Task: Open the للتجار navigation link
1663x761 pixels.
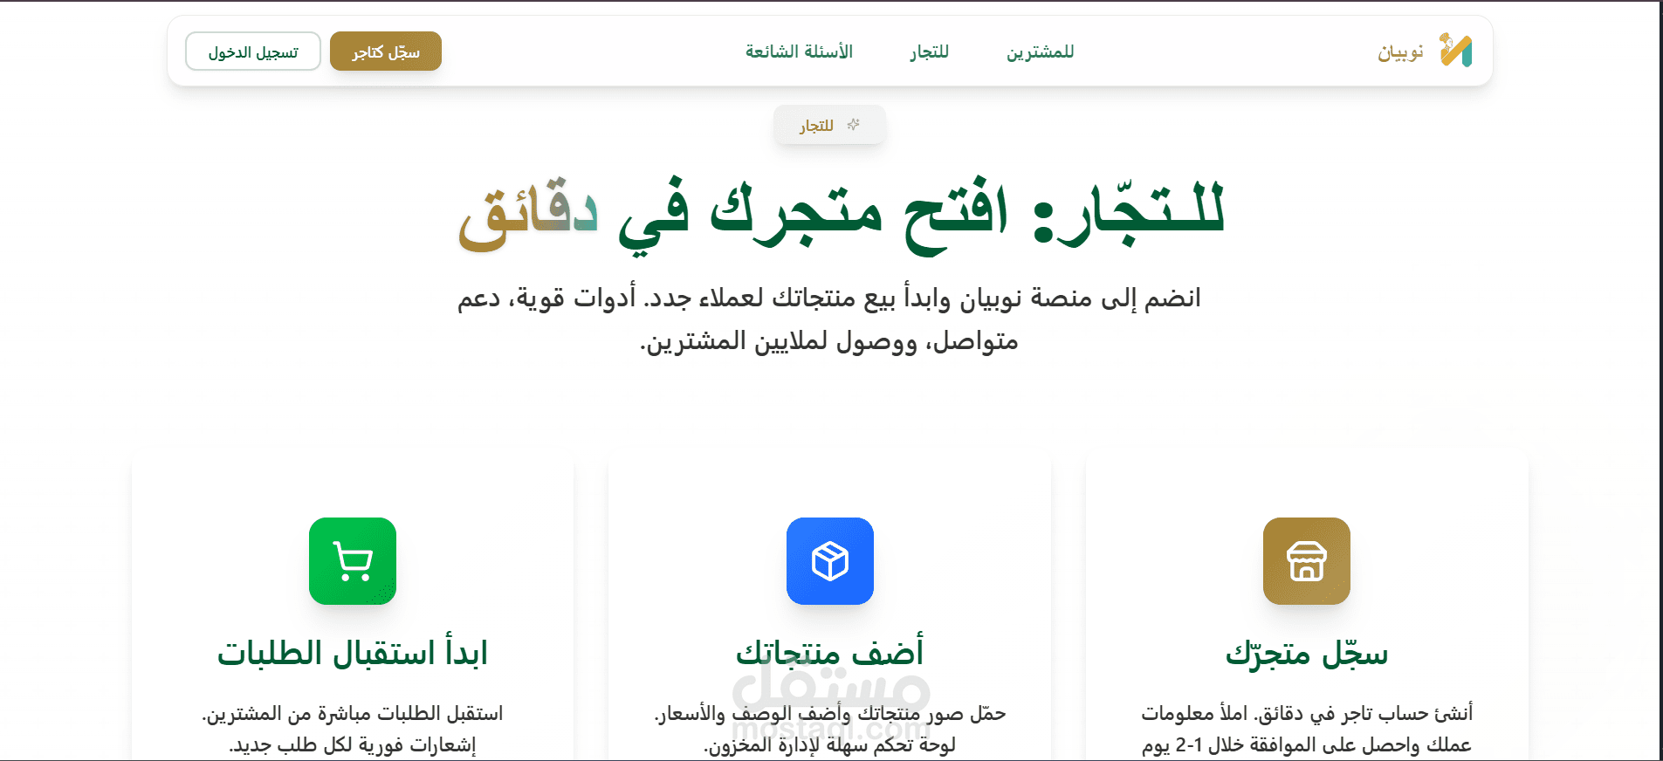Action: tap(929, 52)
